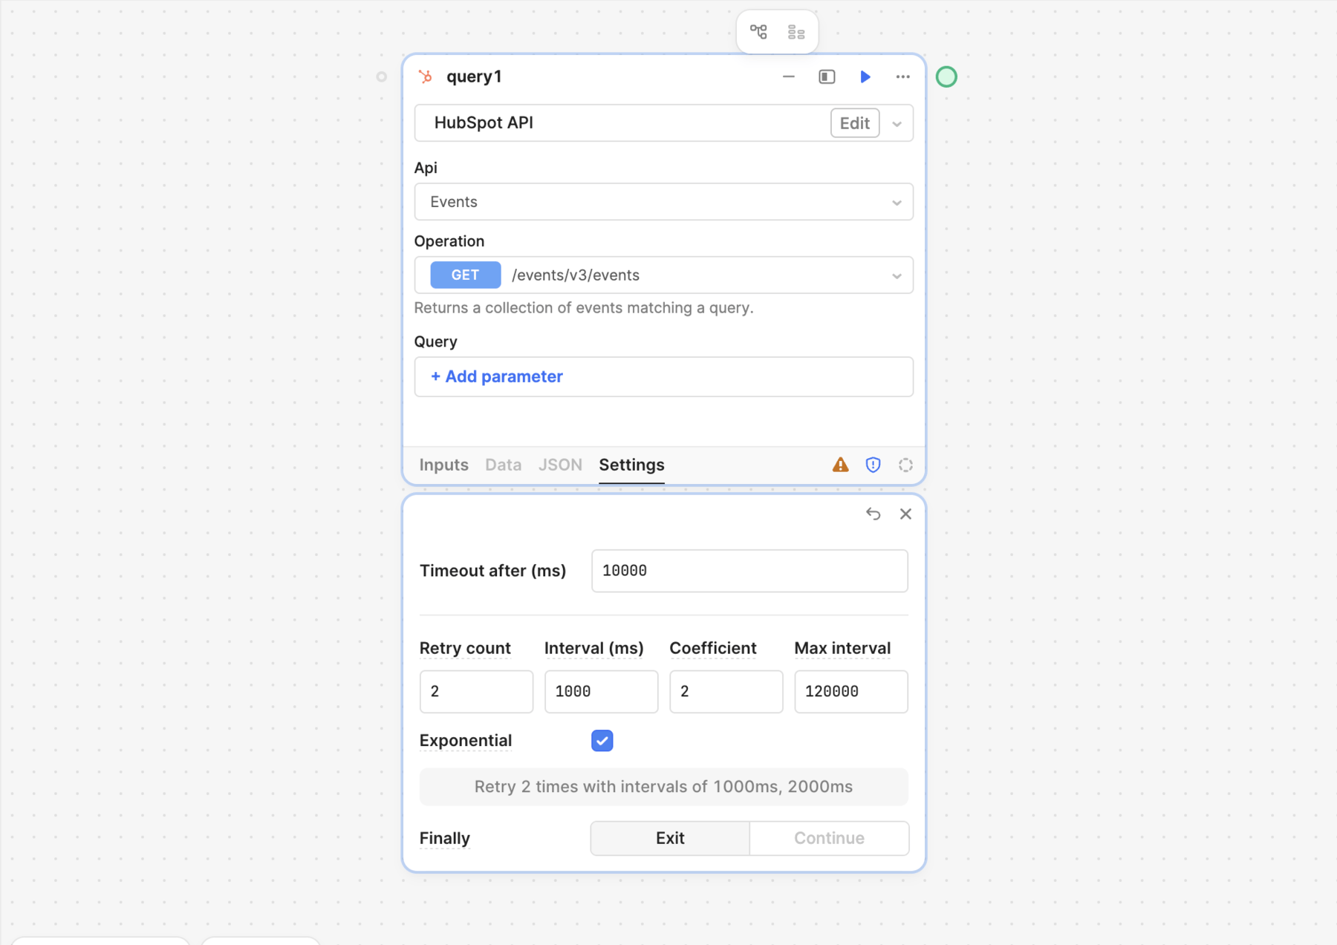
Task: Open the blue shield security icon
Action: [x=873, y=465]
